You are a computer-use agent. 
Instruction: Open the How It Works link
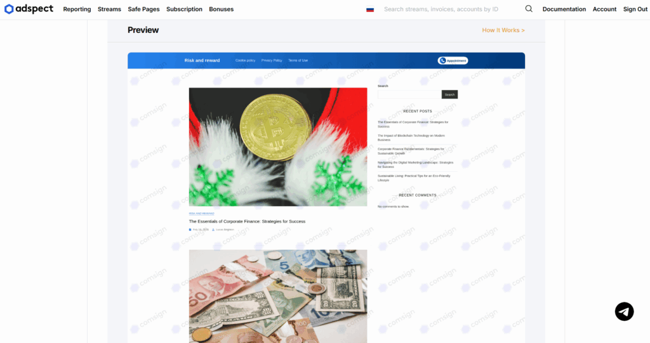[503, 30]
